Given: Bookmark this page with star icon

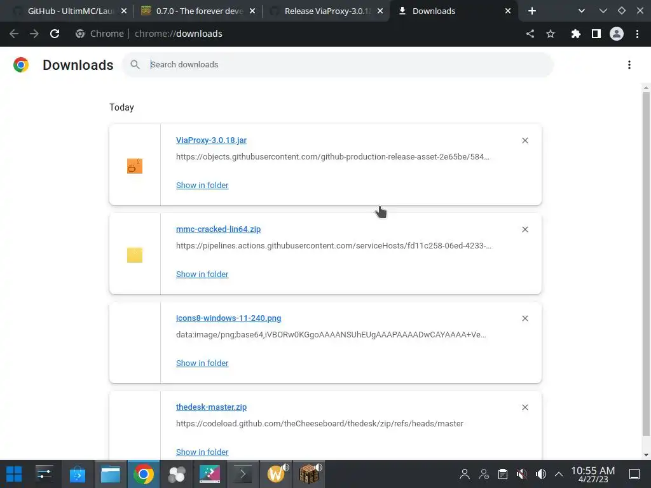Looking at the screenshot, I should coord(551,34).
